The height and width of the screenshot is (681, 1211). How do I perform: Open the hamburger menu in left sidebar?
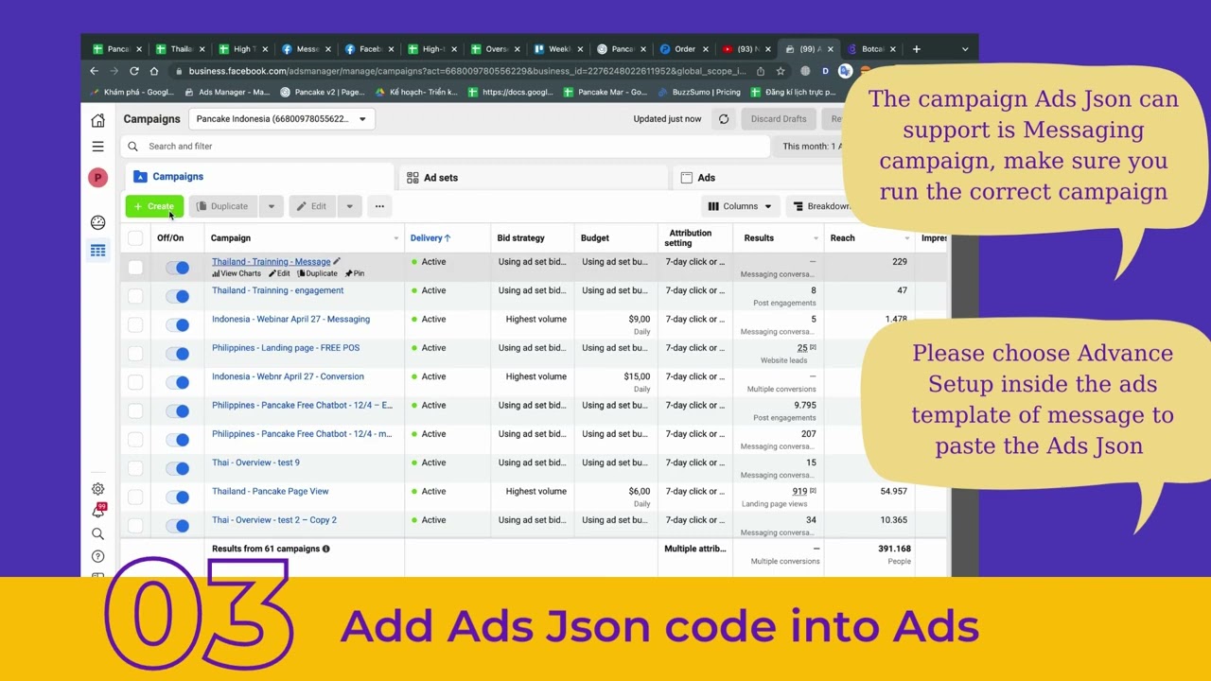(97, 147)
